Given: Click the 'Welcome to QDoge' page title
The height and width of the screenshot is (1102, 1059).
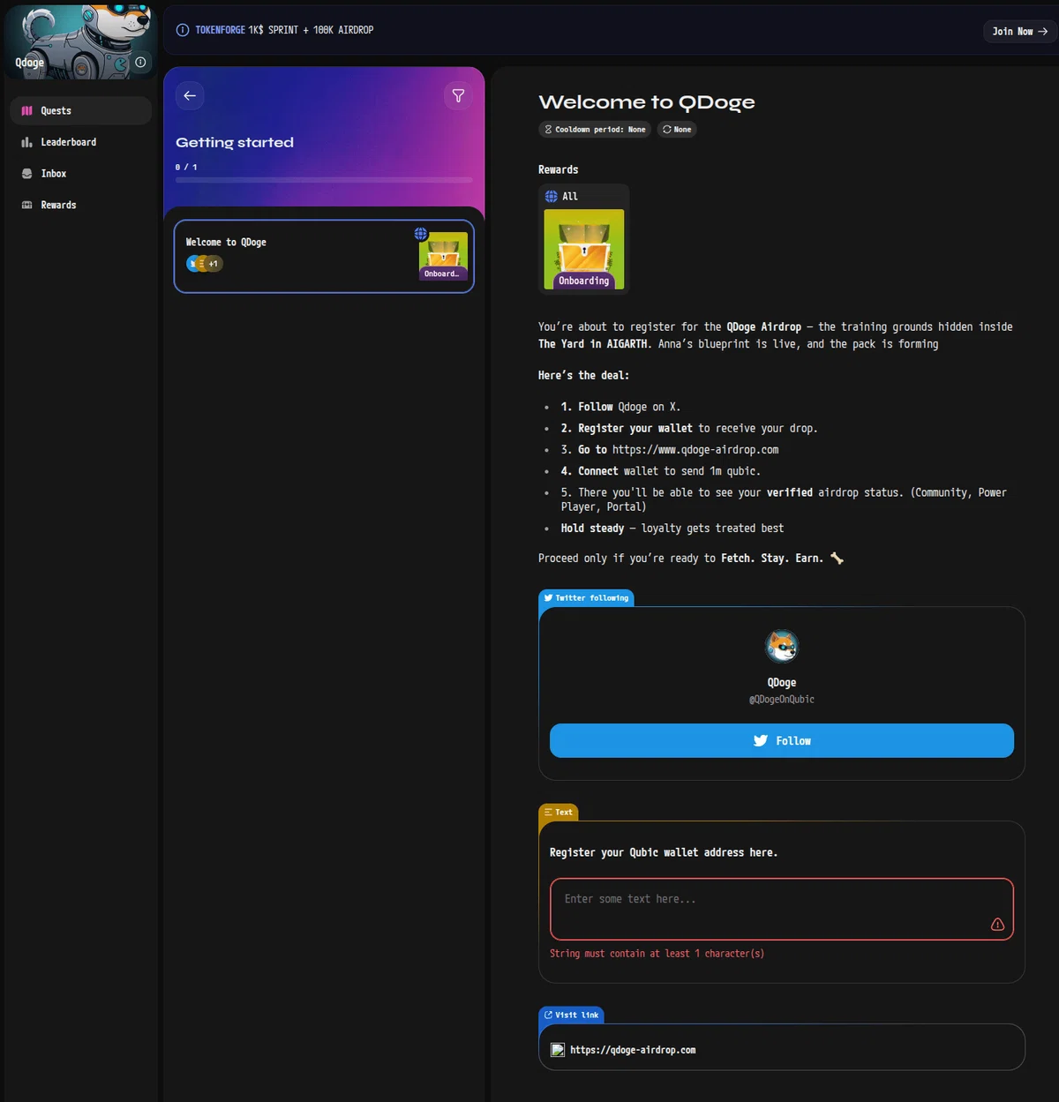Looking at the screenshot, I should click(x=647, y=102).
